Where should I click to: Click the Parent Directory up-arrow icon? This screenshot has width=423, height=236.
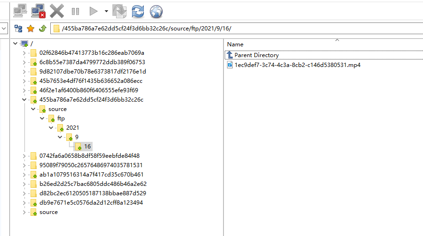(229, 55)
